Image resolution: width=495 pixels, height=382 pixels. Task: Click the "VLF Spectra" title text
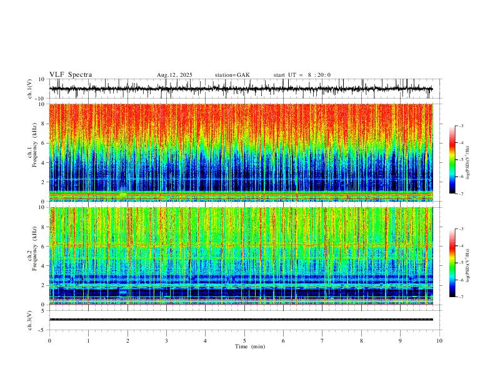71,75
